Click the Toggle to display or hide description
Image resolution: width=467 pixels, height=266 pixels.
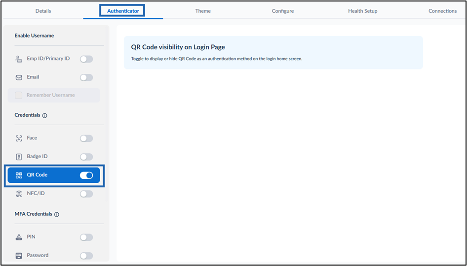pos(217,59)
